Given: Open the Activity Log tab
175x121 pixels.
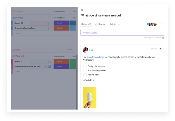Looking at the screenshot, I should click(x=115, y=24).
